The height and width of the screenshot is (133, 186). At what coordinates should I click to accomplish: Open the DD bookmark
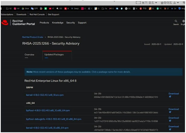click(59, 8)
